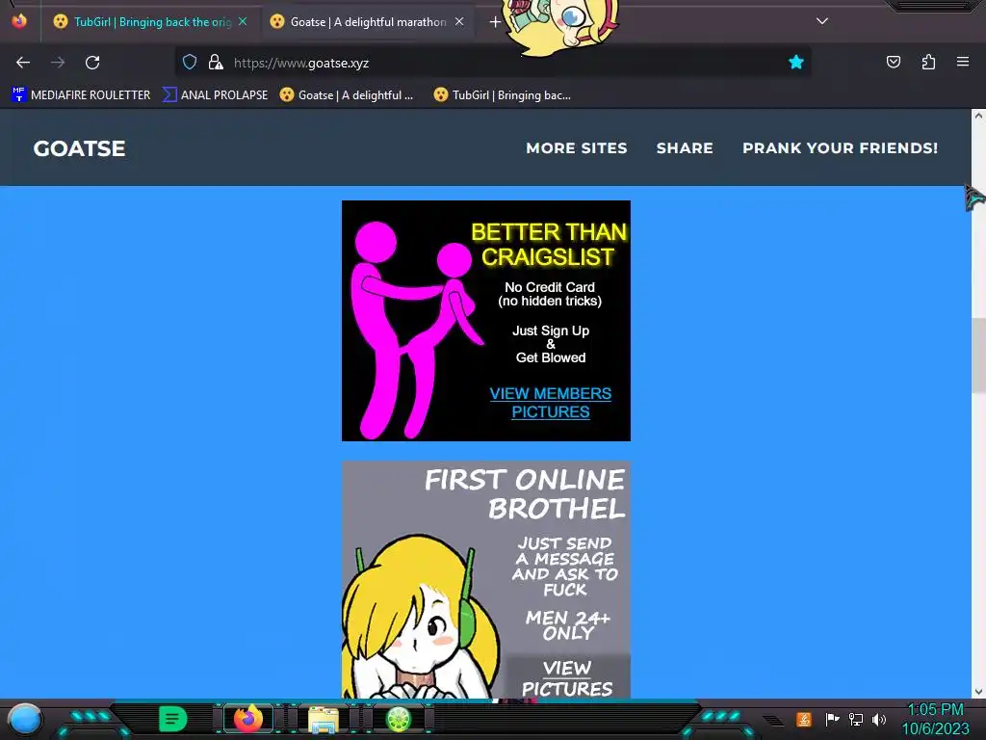The width and height of the screenshot is (986, 740).
Task: Expand the list all tabs chevron
Action: [822, 21]
